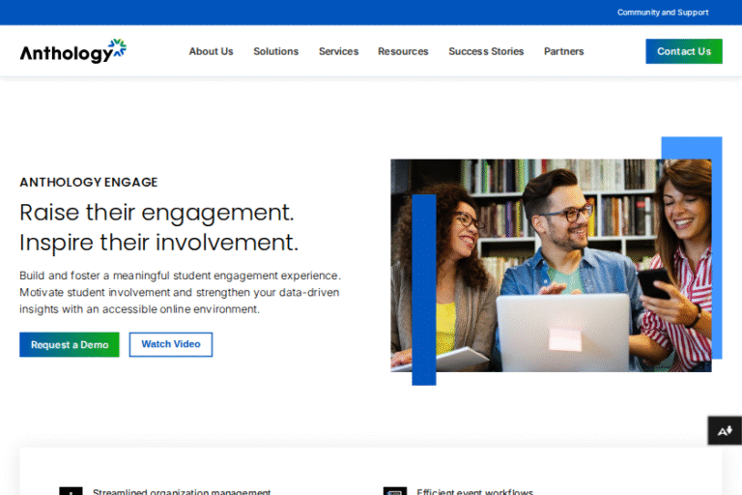The width and height of the screenshot is (742, 495).
Task: Click the Efficient event workflows icon
Action: 394,491
